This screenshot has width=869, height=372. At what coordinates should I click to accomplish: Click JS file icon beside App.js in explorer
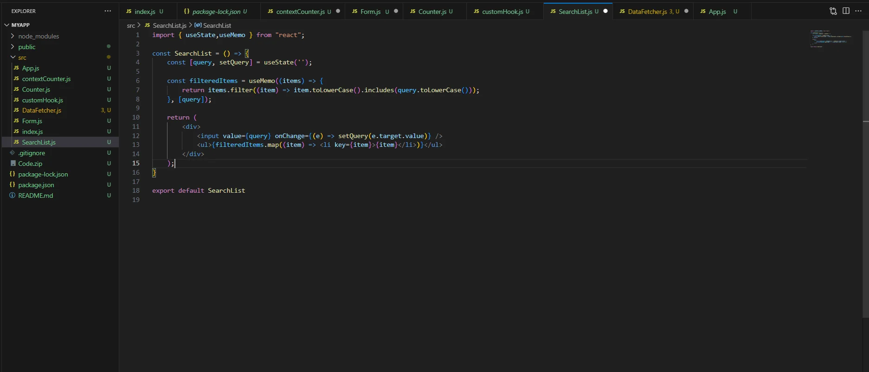(16, 68)
